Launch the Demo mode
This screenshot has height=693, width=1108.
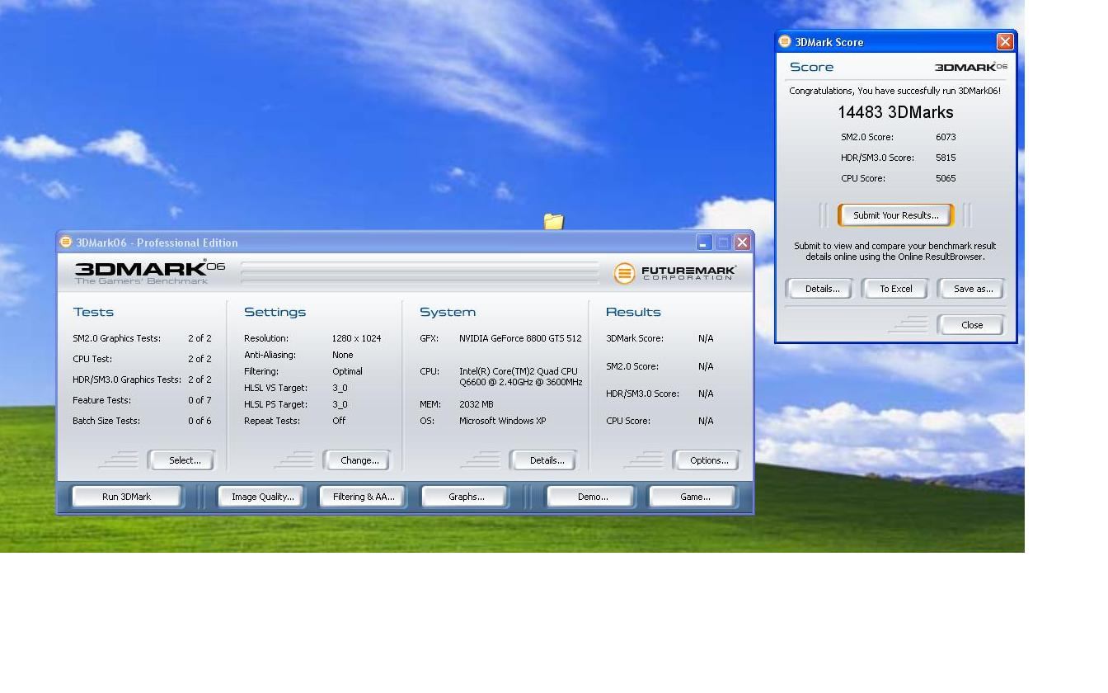[593, 497]
